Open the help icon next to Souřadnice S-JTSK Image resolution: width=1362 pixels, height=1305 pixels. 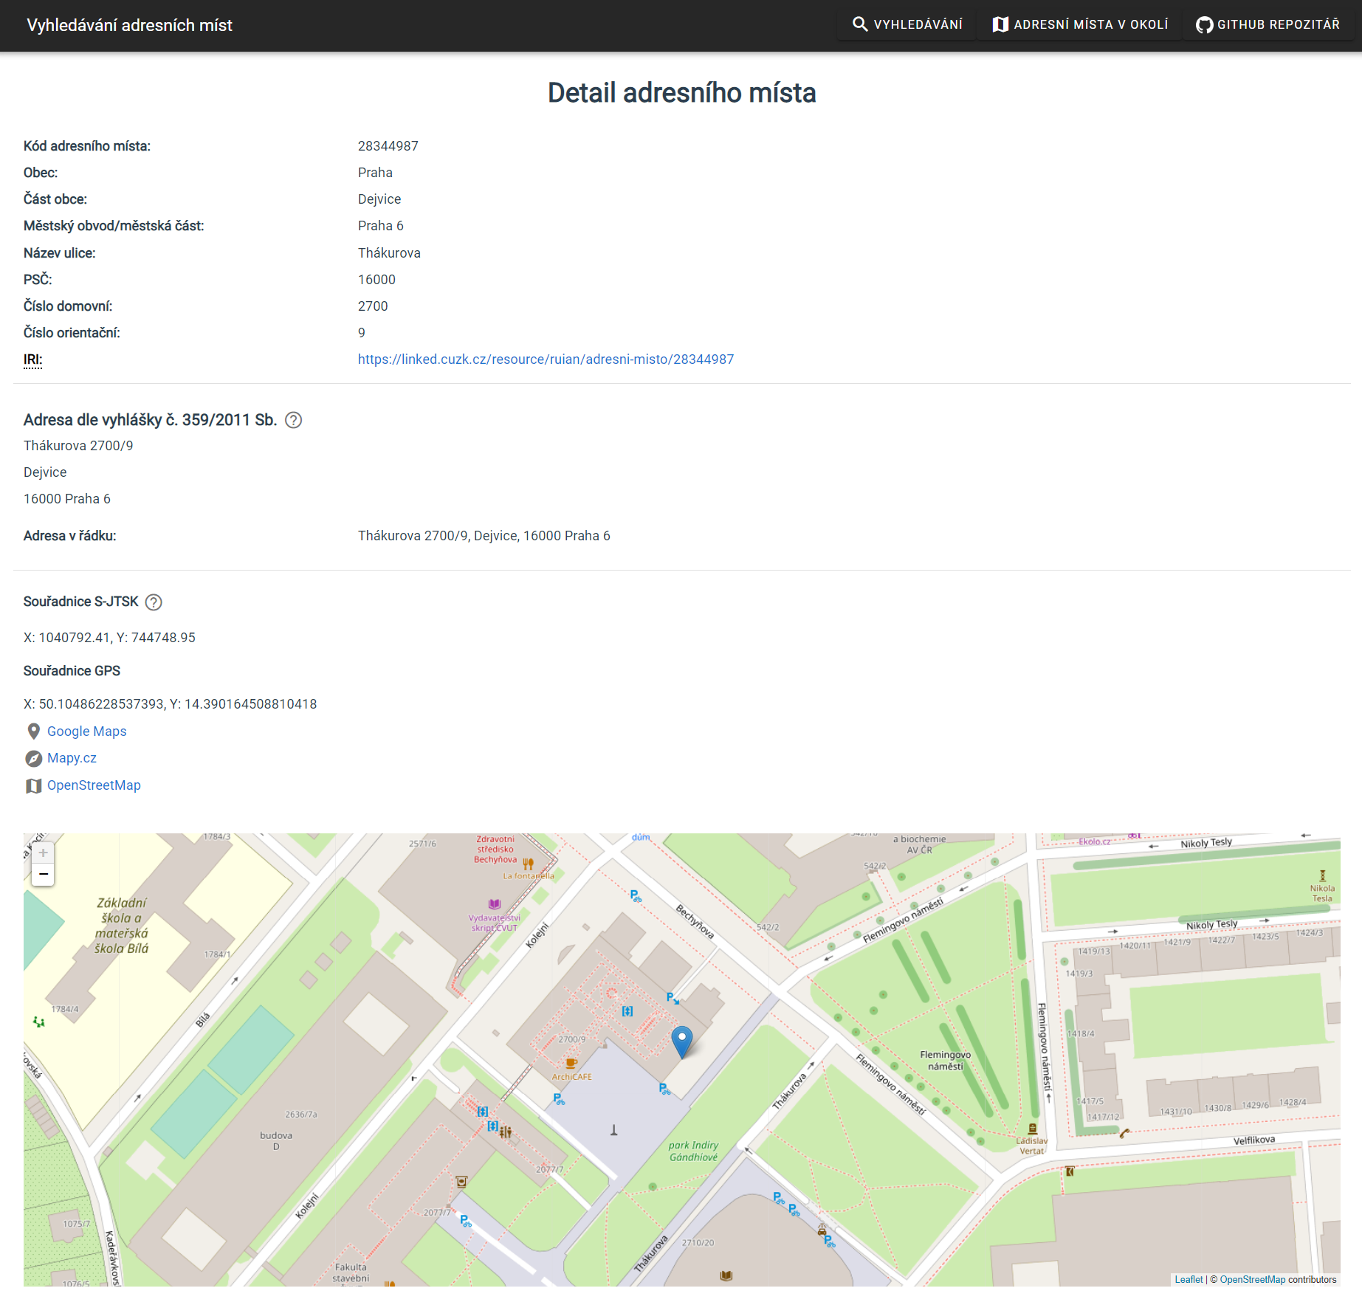point(154,602)
